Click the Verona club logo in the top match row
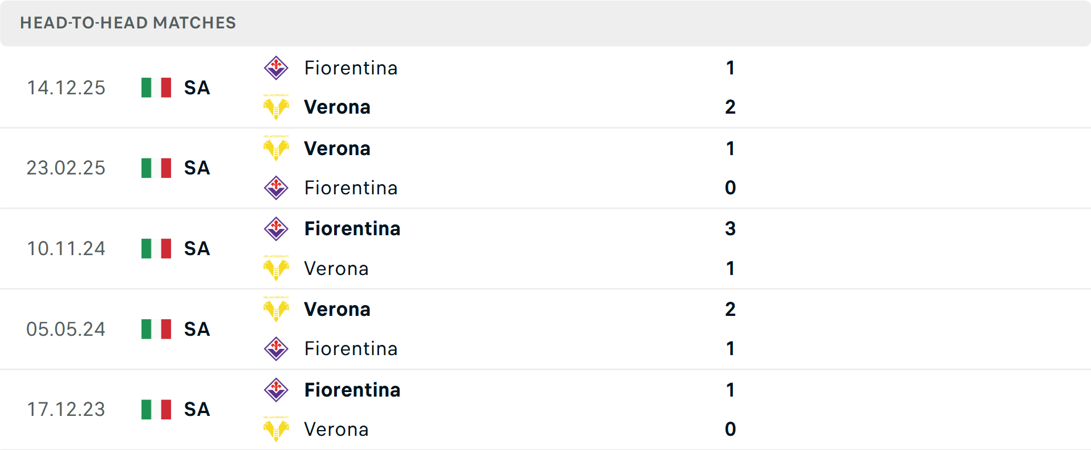This screenshot has height=450, width=1091. click(x=276, y=107)
